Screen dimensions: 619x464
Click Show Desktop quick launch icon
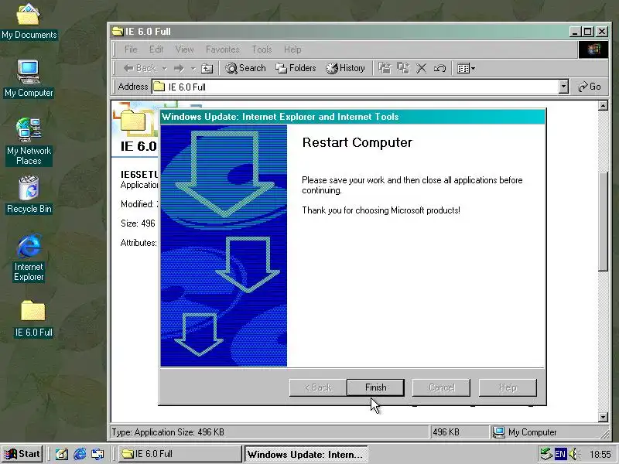click(x=61, y=454)
